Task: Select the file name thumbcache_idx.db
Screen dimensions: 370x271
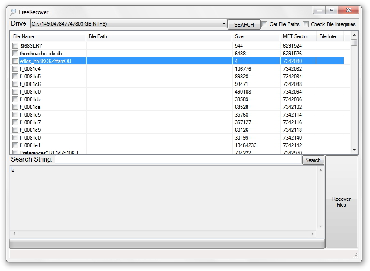Action: click(x=41, y=54)
